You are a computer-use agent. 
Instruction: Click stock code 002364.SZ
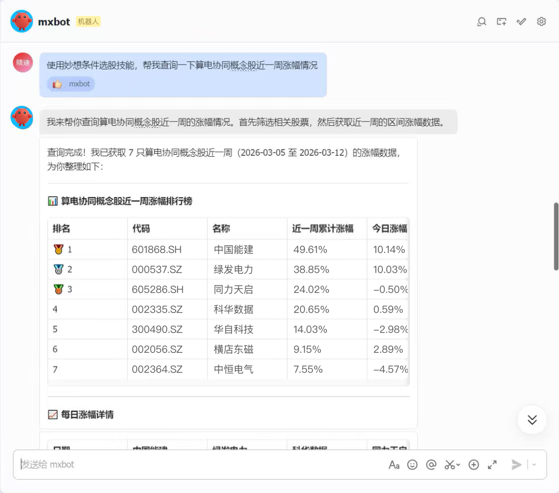(157, 369)
